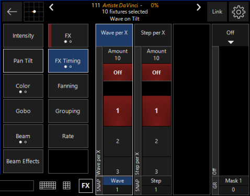Viewport: 250px width, 196px height.
Task: Click value 1 below Wave label
Action: 118,190
